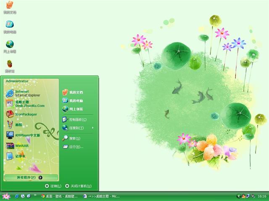269x201 pixels.
Task: Click the globe browser quick launch icon
Action: 23,196
